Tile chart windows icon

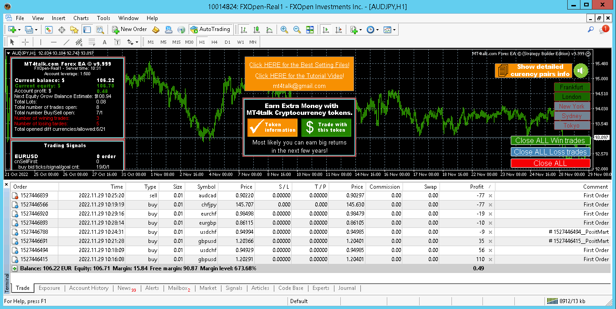310,30
